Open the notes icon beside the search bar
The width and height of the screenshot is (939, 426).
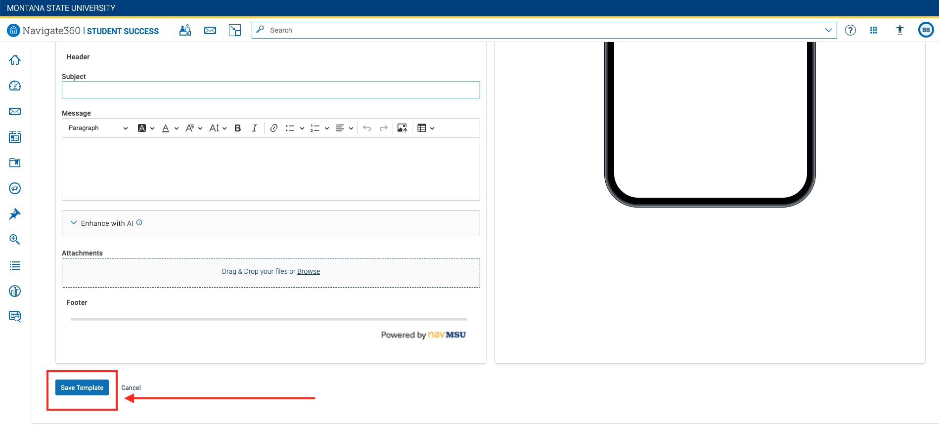point(235,30)
